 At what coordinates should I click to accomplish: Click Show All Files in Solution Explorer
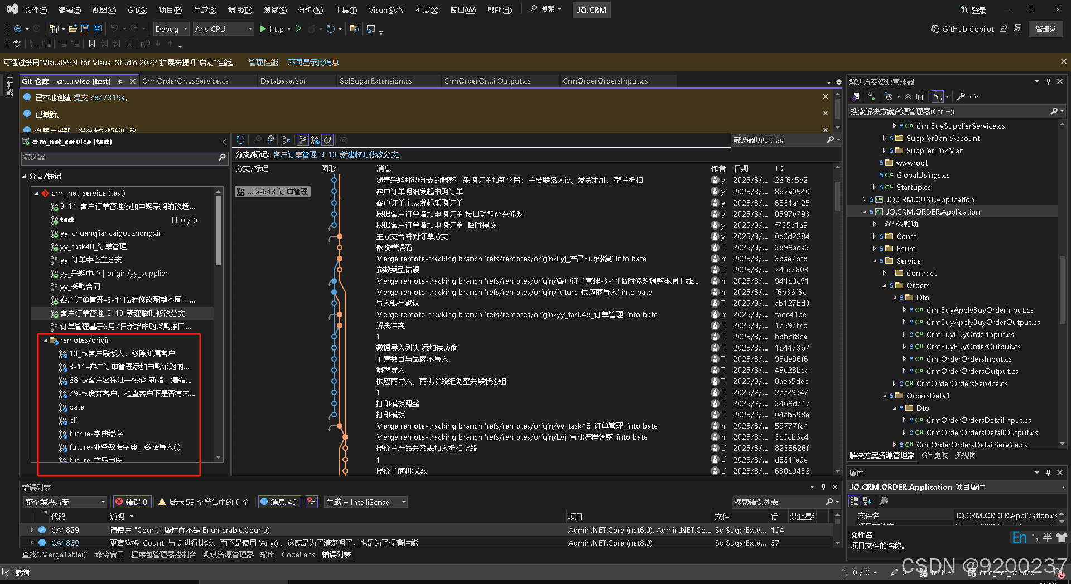click(x=920, y=96)
